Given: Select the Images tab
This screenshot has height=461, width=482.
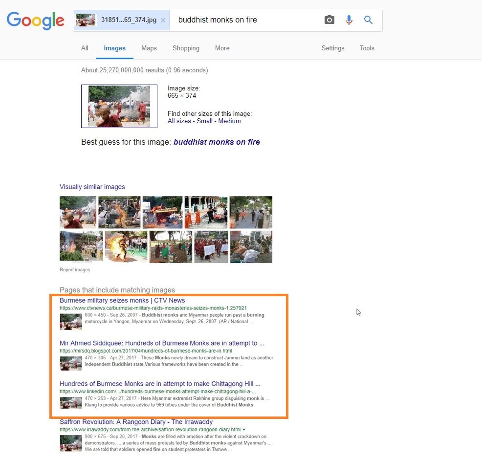Looking at the screenshot, I should (x=115, y=48).
